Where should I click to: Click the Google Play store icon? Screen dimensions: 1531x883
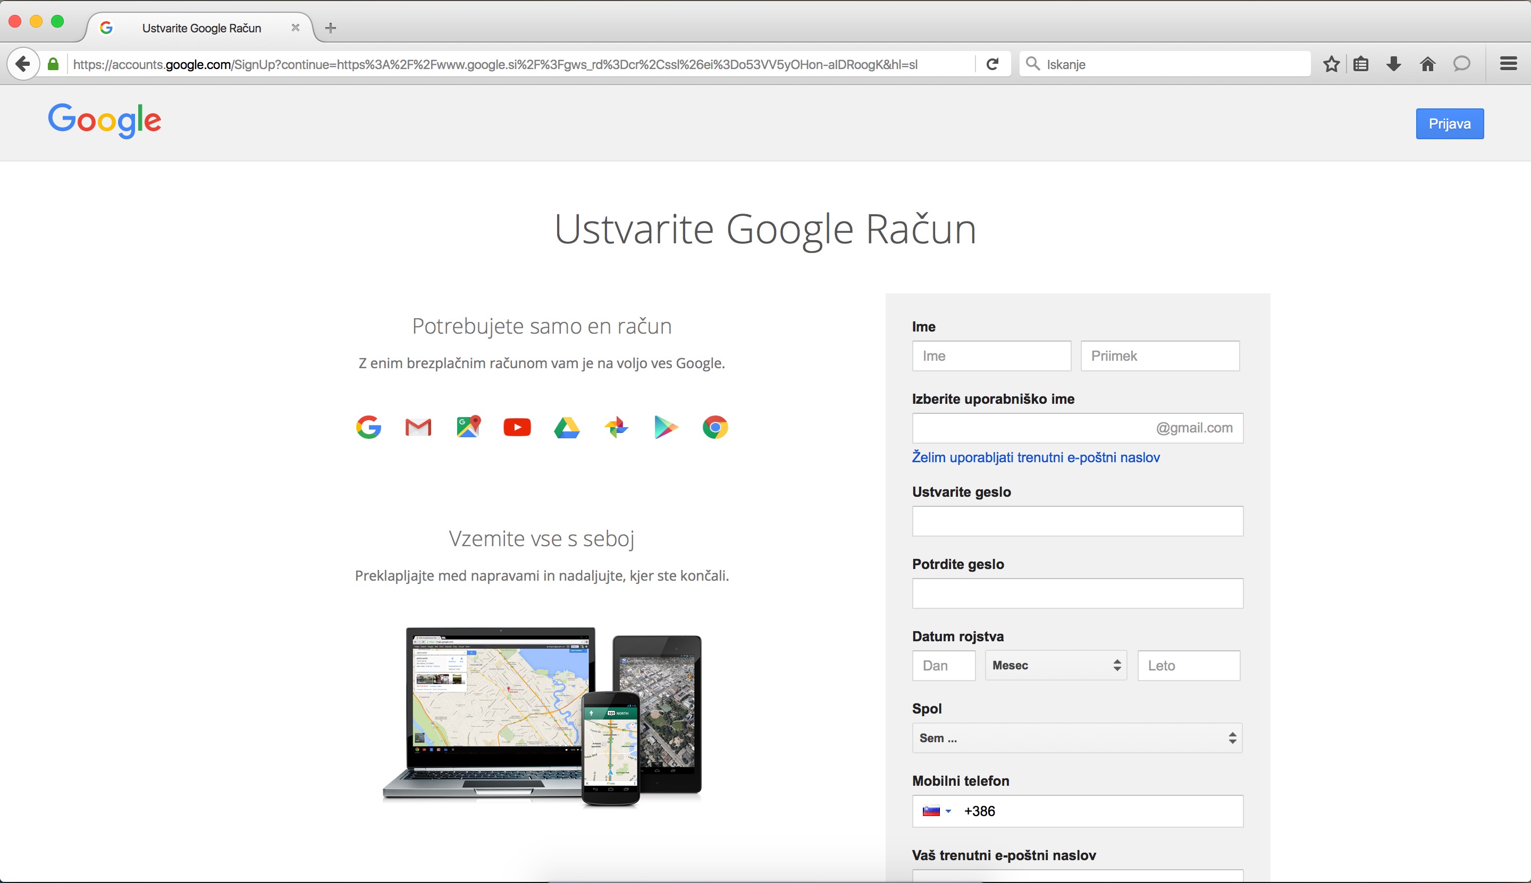coord(666,427)
